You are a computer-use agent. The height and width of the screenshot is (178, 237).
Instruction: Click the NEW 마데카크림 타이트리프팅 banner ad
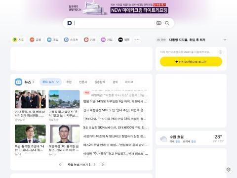[x=139, y=10]
